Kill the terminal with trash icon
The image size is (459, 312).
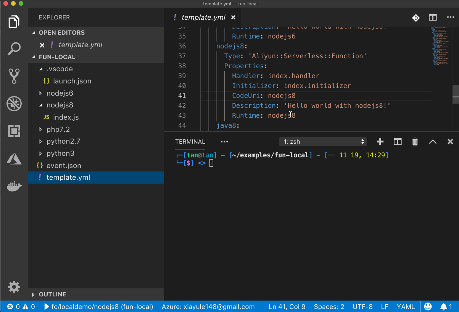[x=415, y=142]
